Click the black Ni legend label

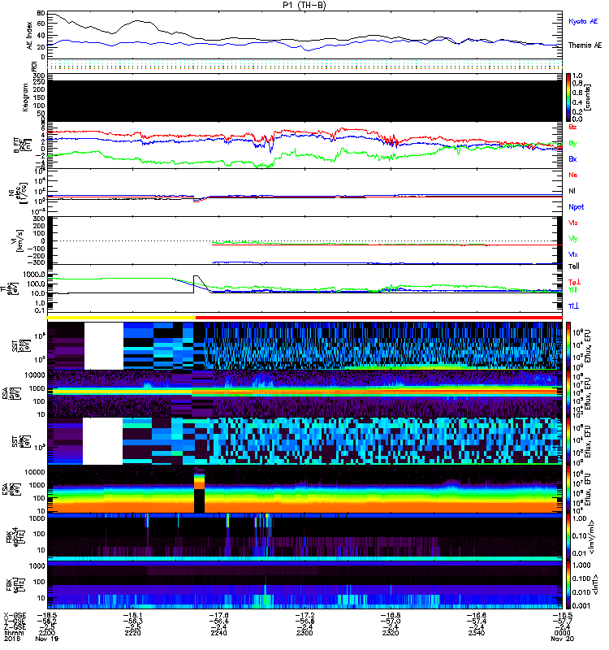click(572, 191)
